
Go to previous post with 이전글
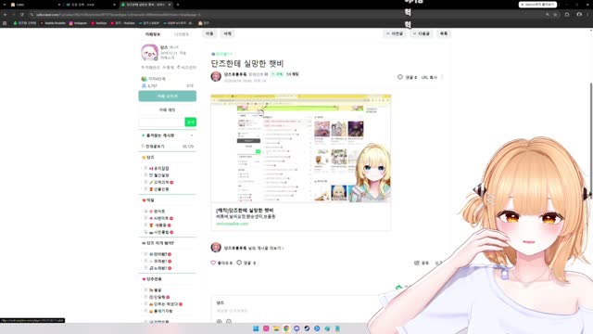pos(395,33)
